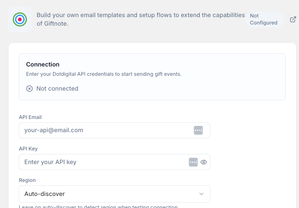Click the 'API Key' label
The width and height of the screenshot is (299, 208).
point(28,149)
